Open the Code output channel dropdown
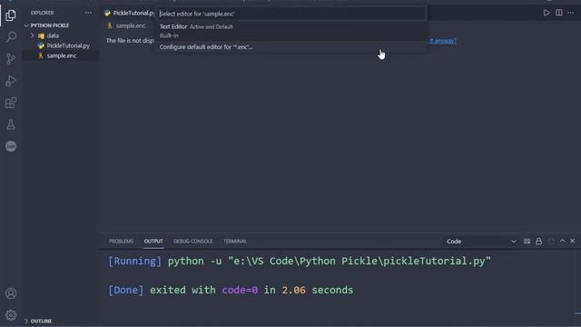 point(481,242)
